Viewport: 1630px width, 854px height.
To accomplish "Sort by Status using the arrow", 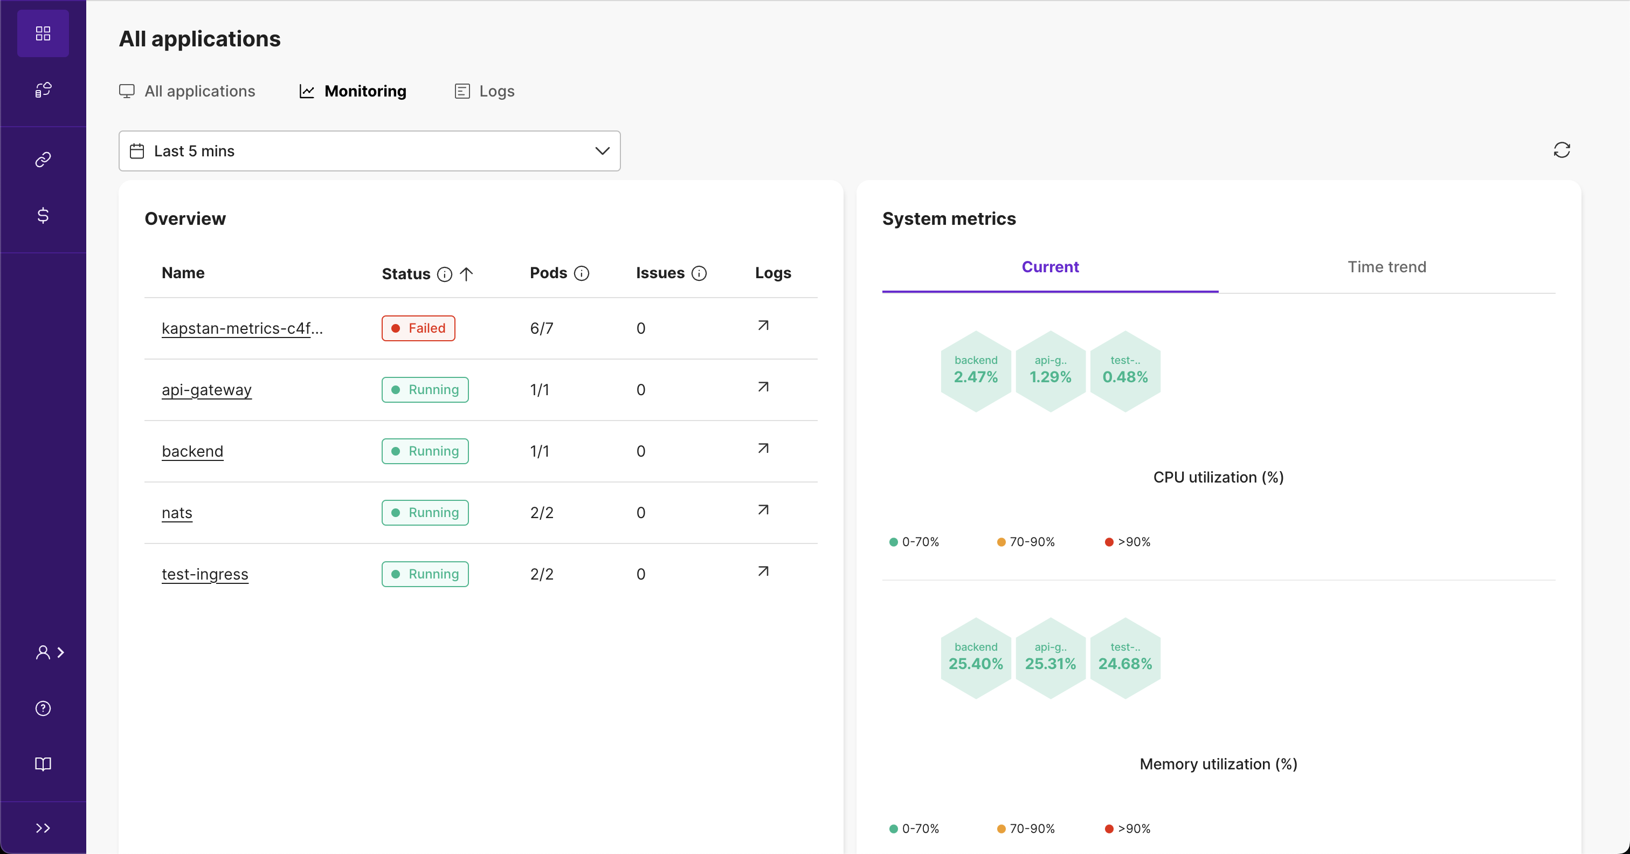I will tap(466, 274).
